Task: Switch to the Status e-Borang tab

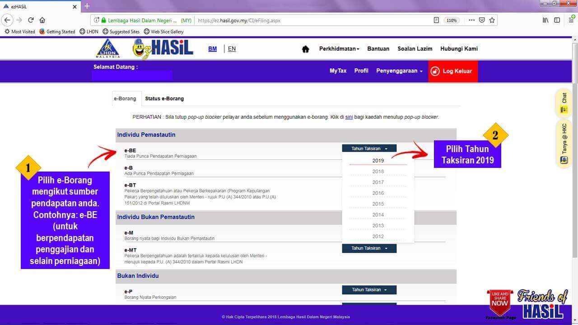Action: [164, 98]
